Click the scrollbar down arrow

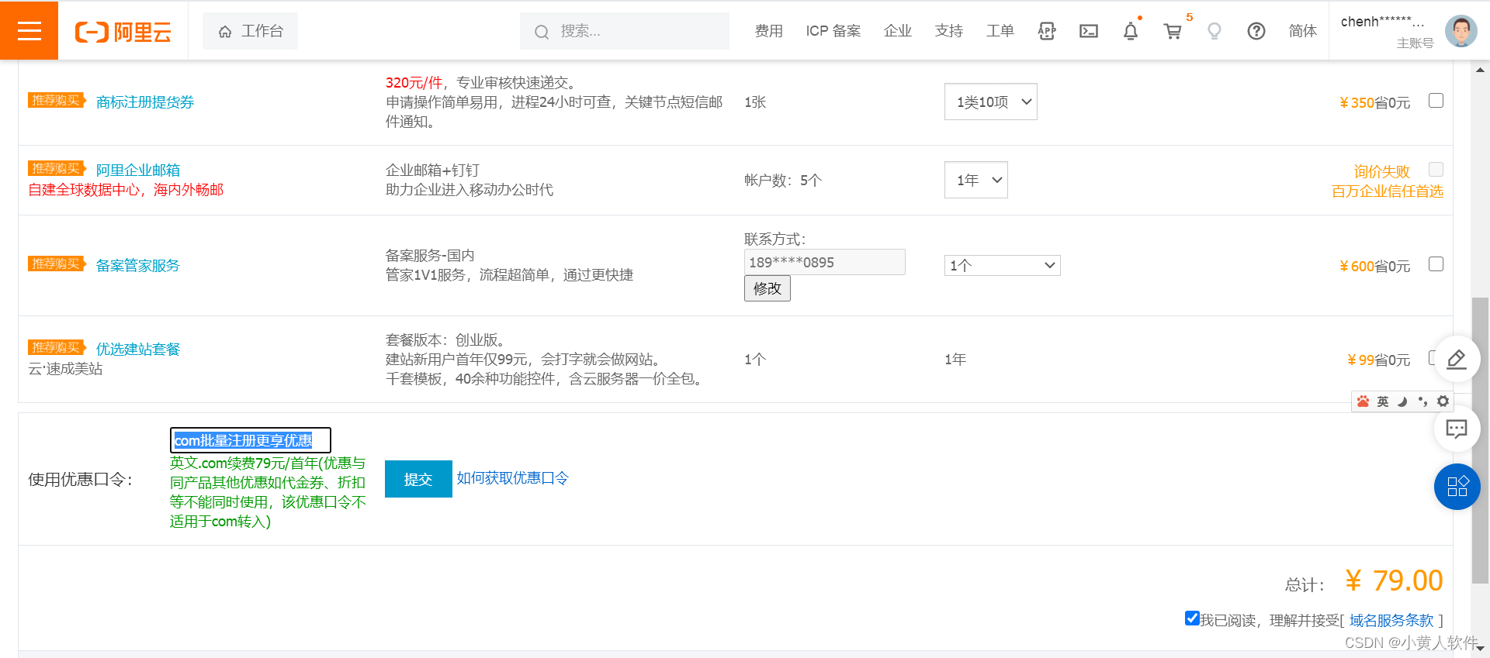point(1481,649)
